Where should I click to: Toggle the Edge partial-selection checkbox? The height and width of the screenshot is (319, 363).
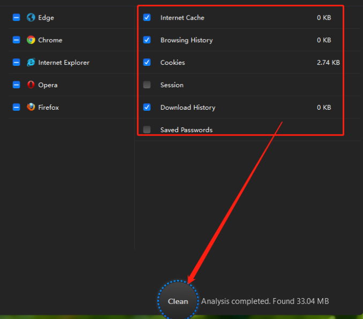(16, 17)
